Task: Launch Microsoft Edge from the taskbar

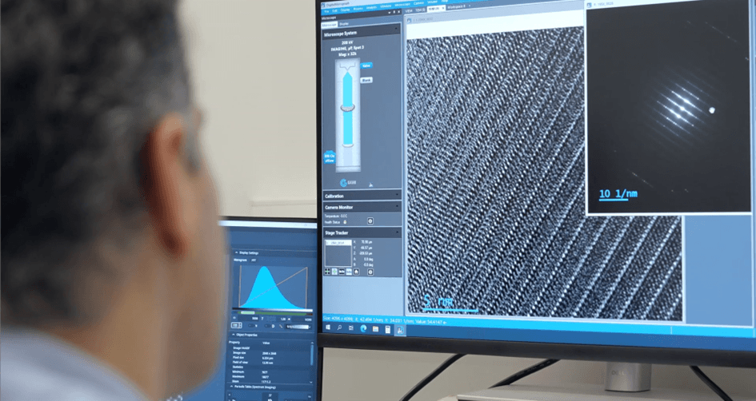Action: click(363, 328)
